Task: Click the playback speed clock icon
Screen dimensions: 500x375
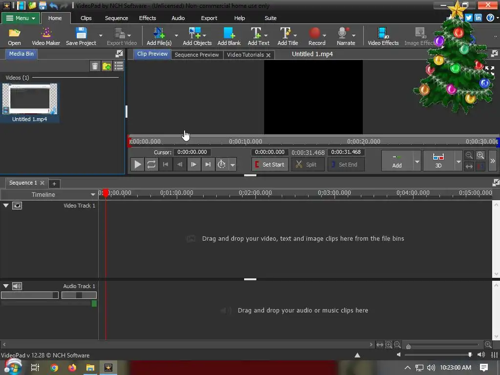Action: point(221,164)
